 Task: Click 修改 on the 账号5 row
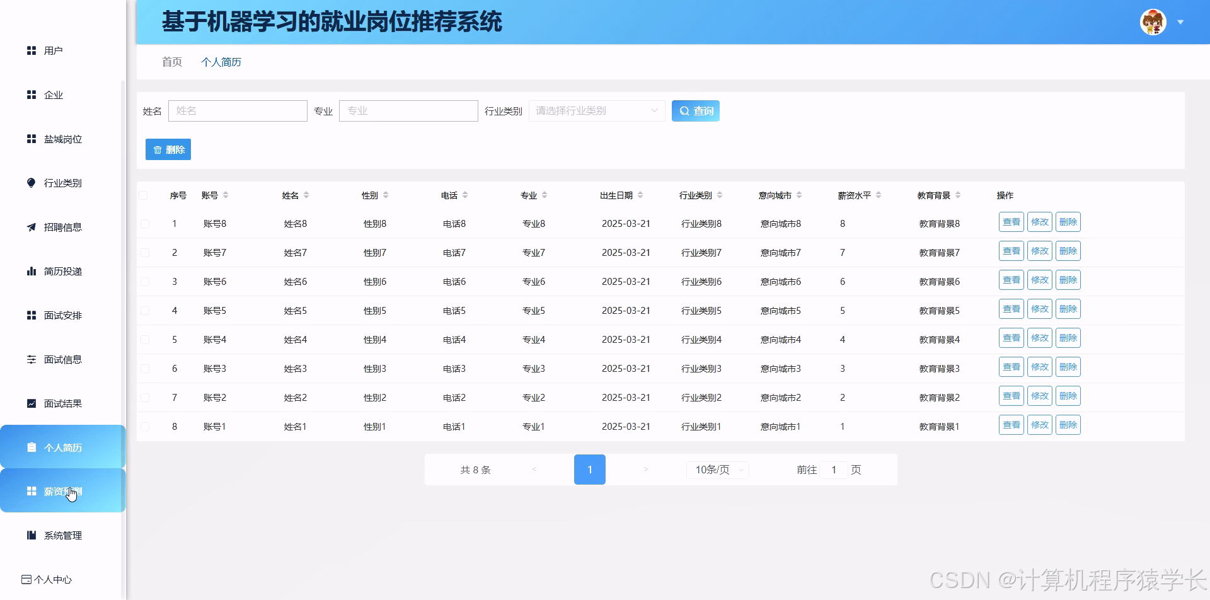click(x=1039, y=308)
